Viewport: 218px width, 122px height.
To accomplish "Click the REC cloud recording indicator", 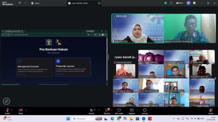I will [x=180, y=3].
